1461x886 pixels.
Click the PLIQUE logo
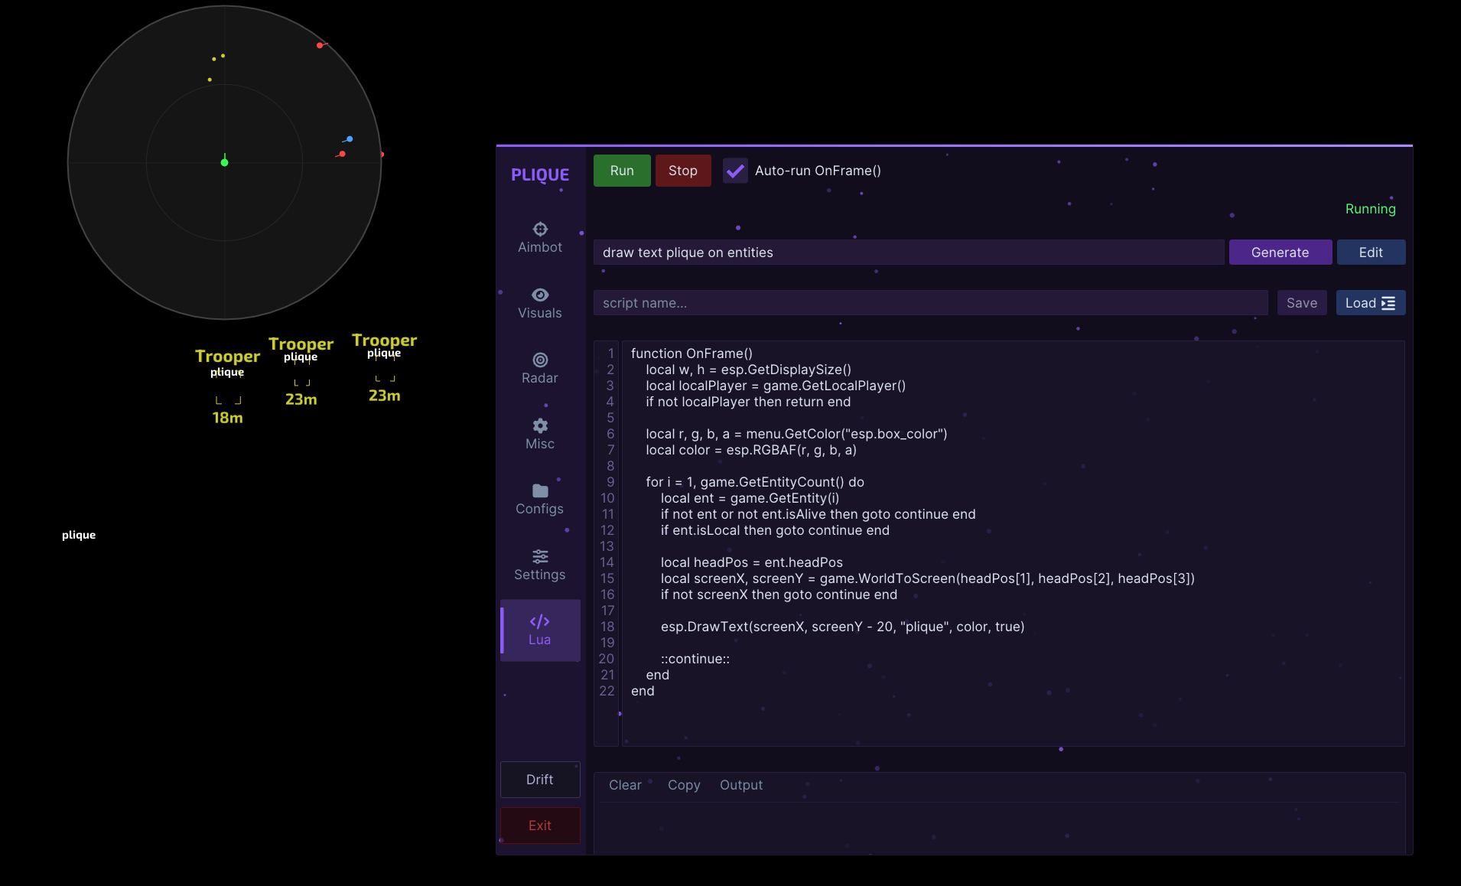coord(540,174)
